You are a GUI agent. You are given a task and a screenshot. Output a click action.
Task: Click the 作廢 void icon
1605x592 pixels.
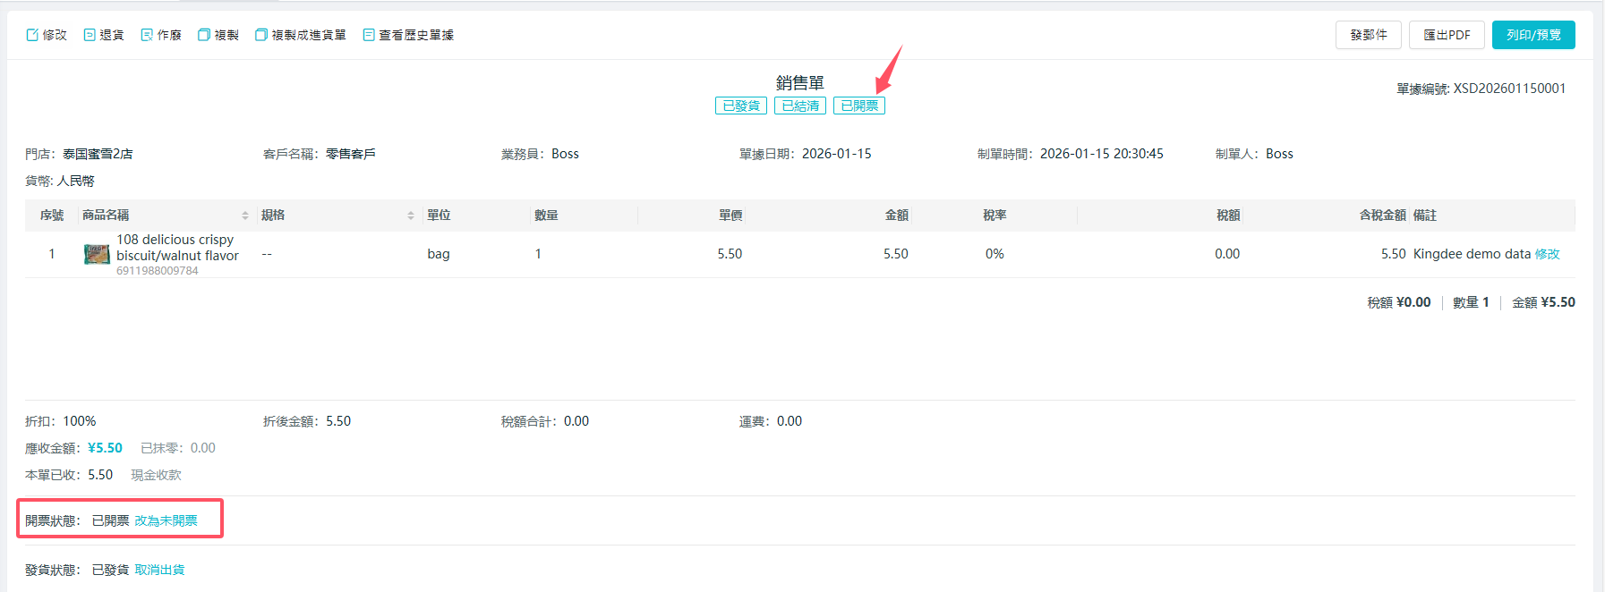click(147, 35)
